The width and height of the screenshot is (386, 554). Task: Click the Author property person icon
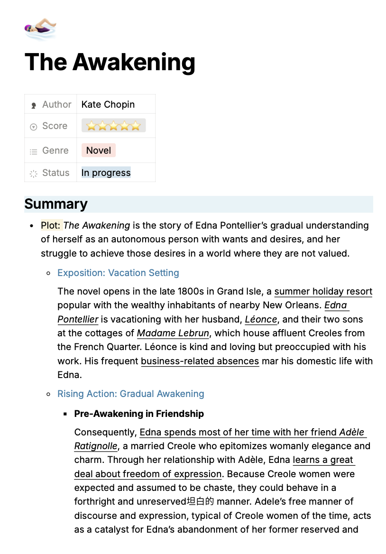click(34, 105)
